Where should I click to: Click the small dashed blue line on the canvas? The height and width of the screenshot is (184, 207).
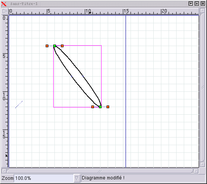19,104
